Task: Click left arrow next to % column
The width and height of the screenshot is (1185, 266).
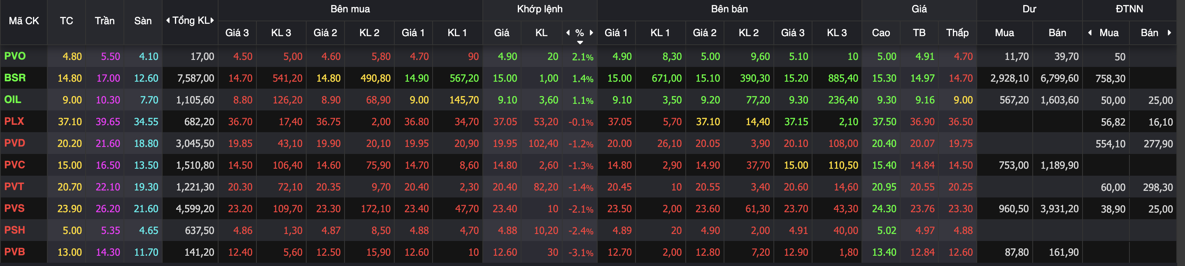Action: [568, 32]
